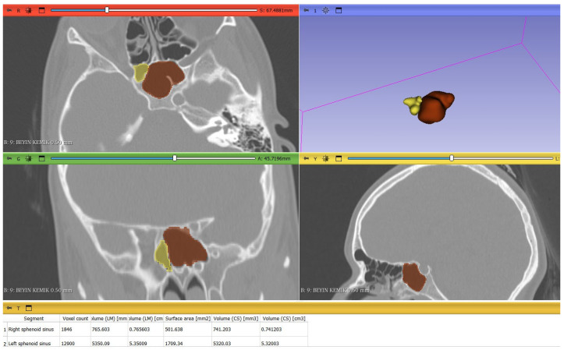Viewport: 564px width, 350px height.
Task: Select voxel count cell 12900
Action: pyautogui.click(x=75, y=343)
